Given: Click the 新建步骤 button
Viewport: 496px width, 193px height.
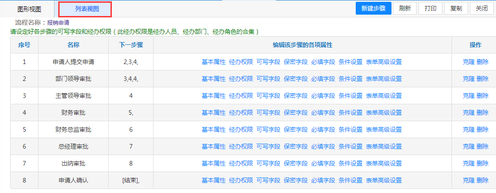Looking at the screenshot, I should click(x=373, y=8).
